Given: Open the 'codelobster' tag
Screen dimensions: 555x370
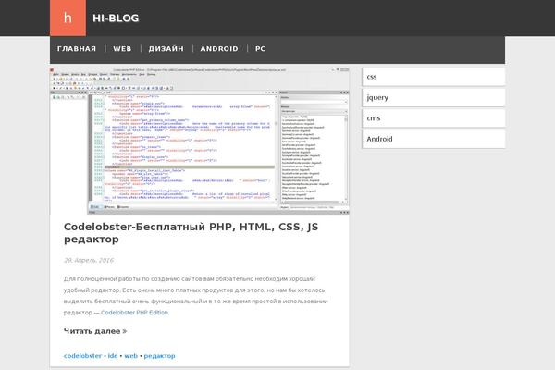Looking at the screenshot, I should point(82,356).
